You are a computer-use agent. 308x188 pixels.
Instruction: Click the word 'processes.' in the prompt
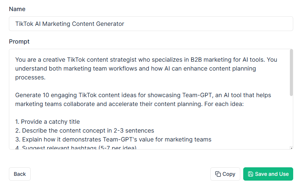pos(30,78)
